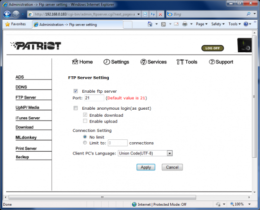Click the Services music note icon
Screen dimensions: 260x210
143,62
